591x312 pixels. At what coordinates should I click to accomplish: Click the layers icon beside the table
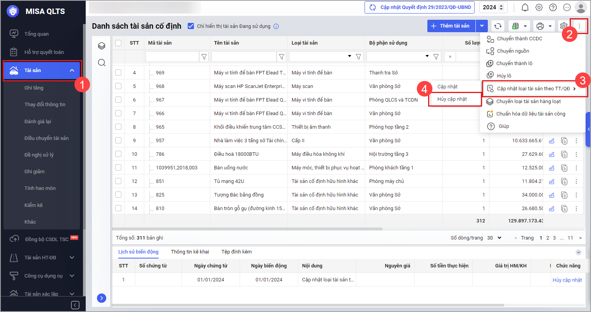[x=102, y=46]
